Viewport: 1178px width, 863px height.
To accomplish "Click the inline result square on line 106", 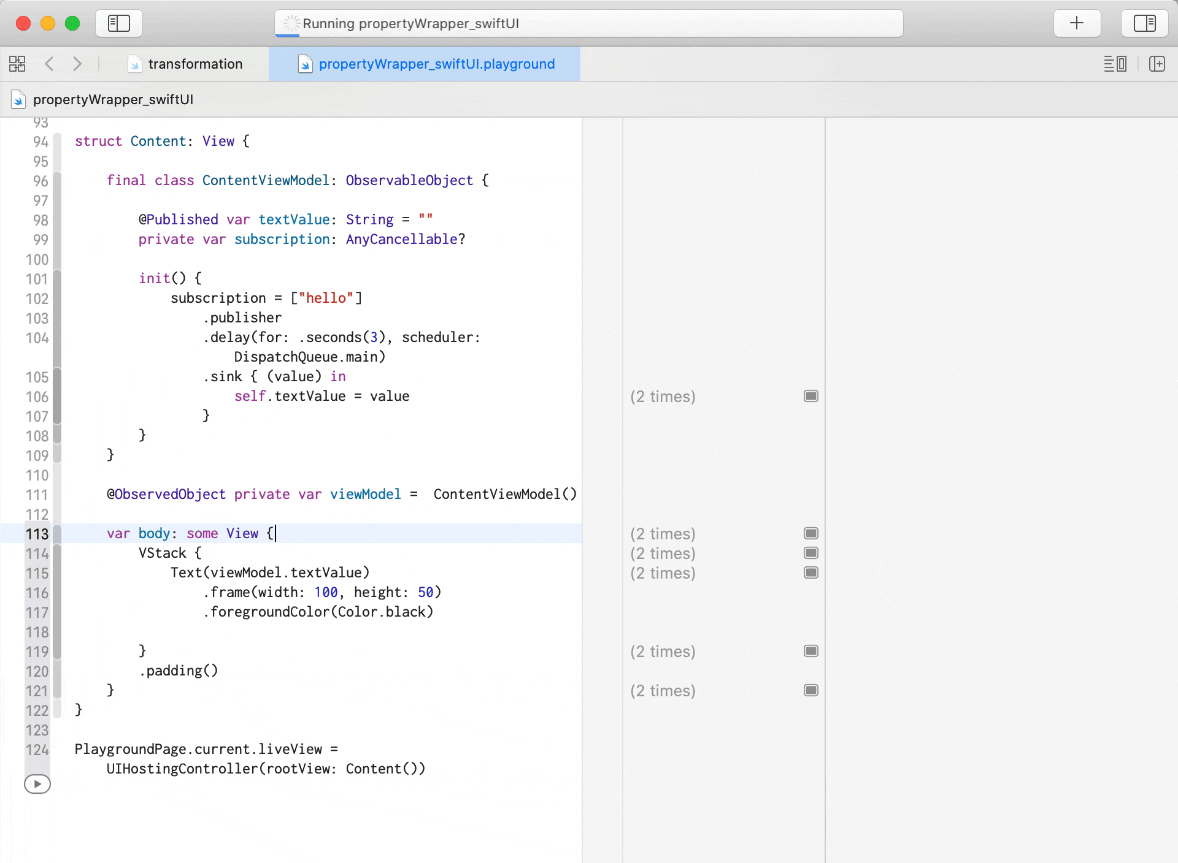I will [x=810, y=397].
